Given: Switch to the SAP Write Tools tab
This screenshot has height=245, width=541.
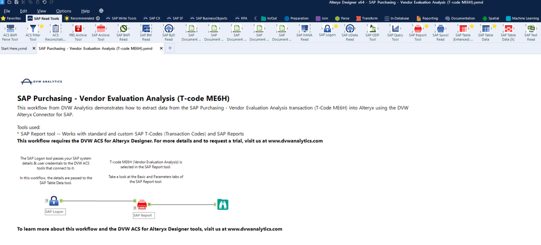Looking at the screenshot, I should click(x=121, y=18).
